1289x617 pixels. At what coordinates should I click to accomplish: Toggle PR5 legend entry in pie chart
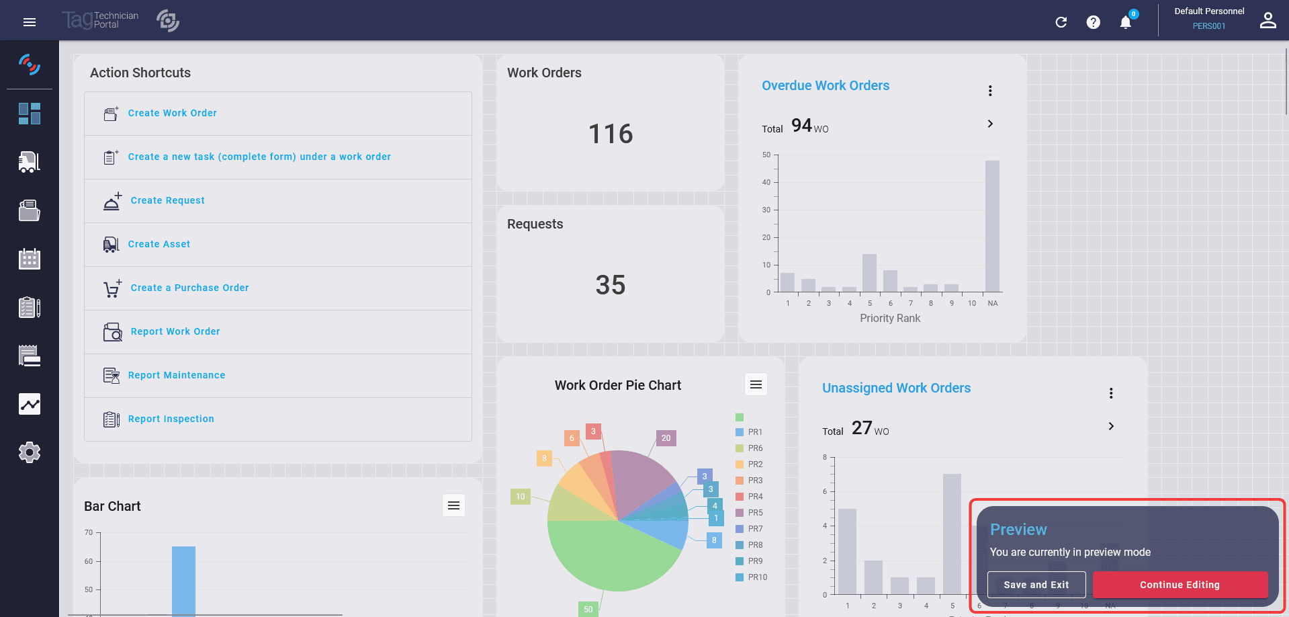(749, 513)
